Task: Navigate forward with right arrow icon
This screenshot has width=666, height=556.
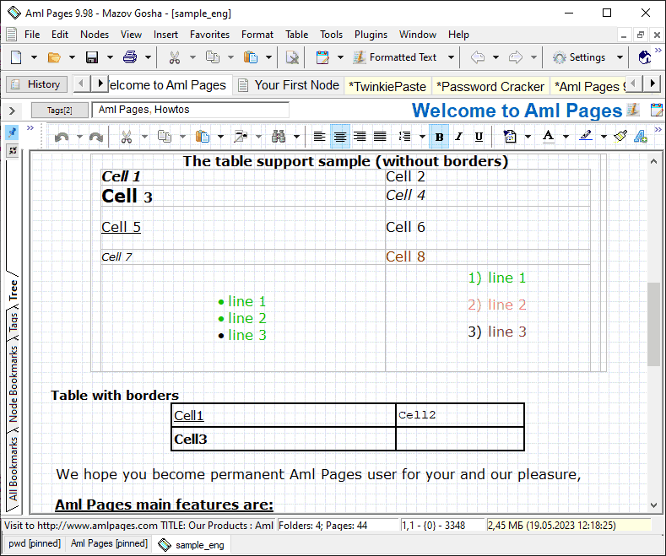Action: point(516,57)
